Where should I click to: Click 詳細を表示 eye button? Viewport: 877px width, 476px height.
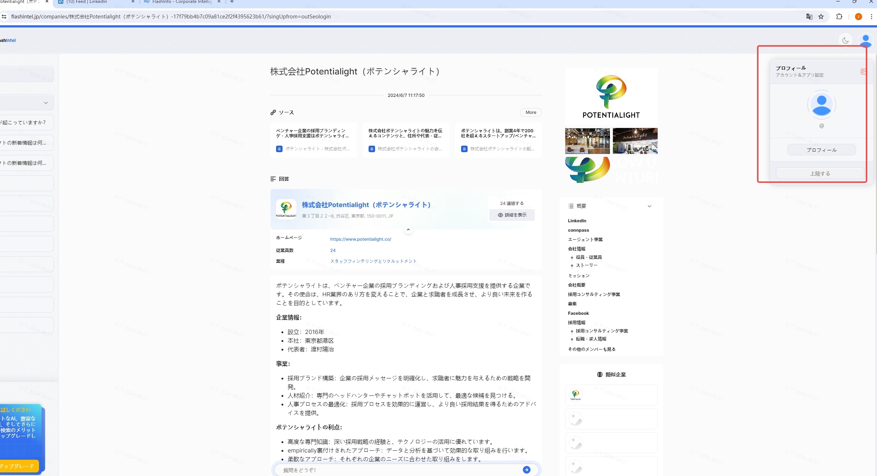tap(512, 215)
